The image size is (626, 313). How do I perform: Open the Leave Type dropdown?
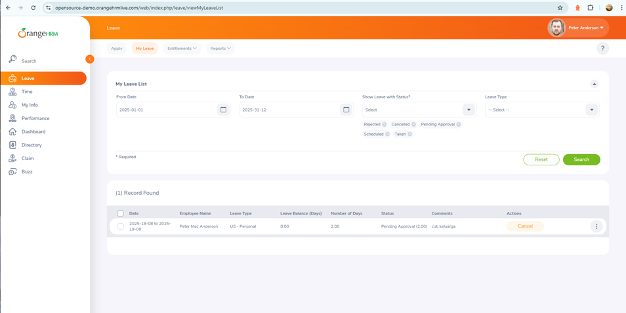(x=591, y=110)
